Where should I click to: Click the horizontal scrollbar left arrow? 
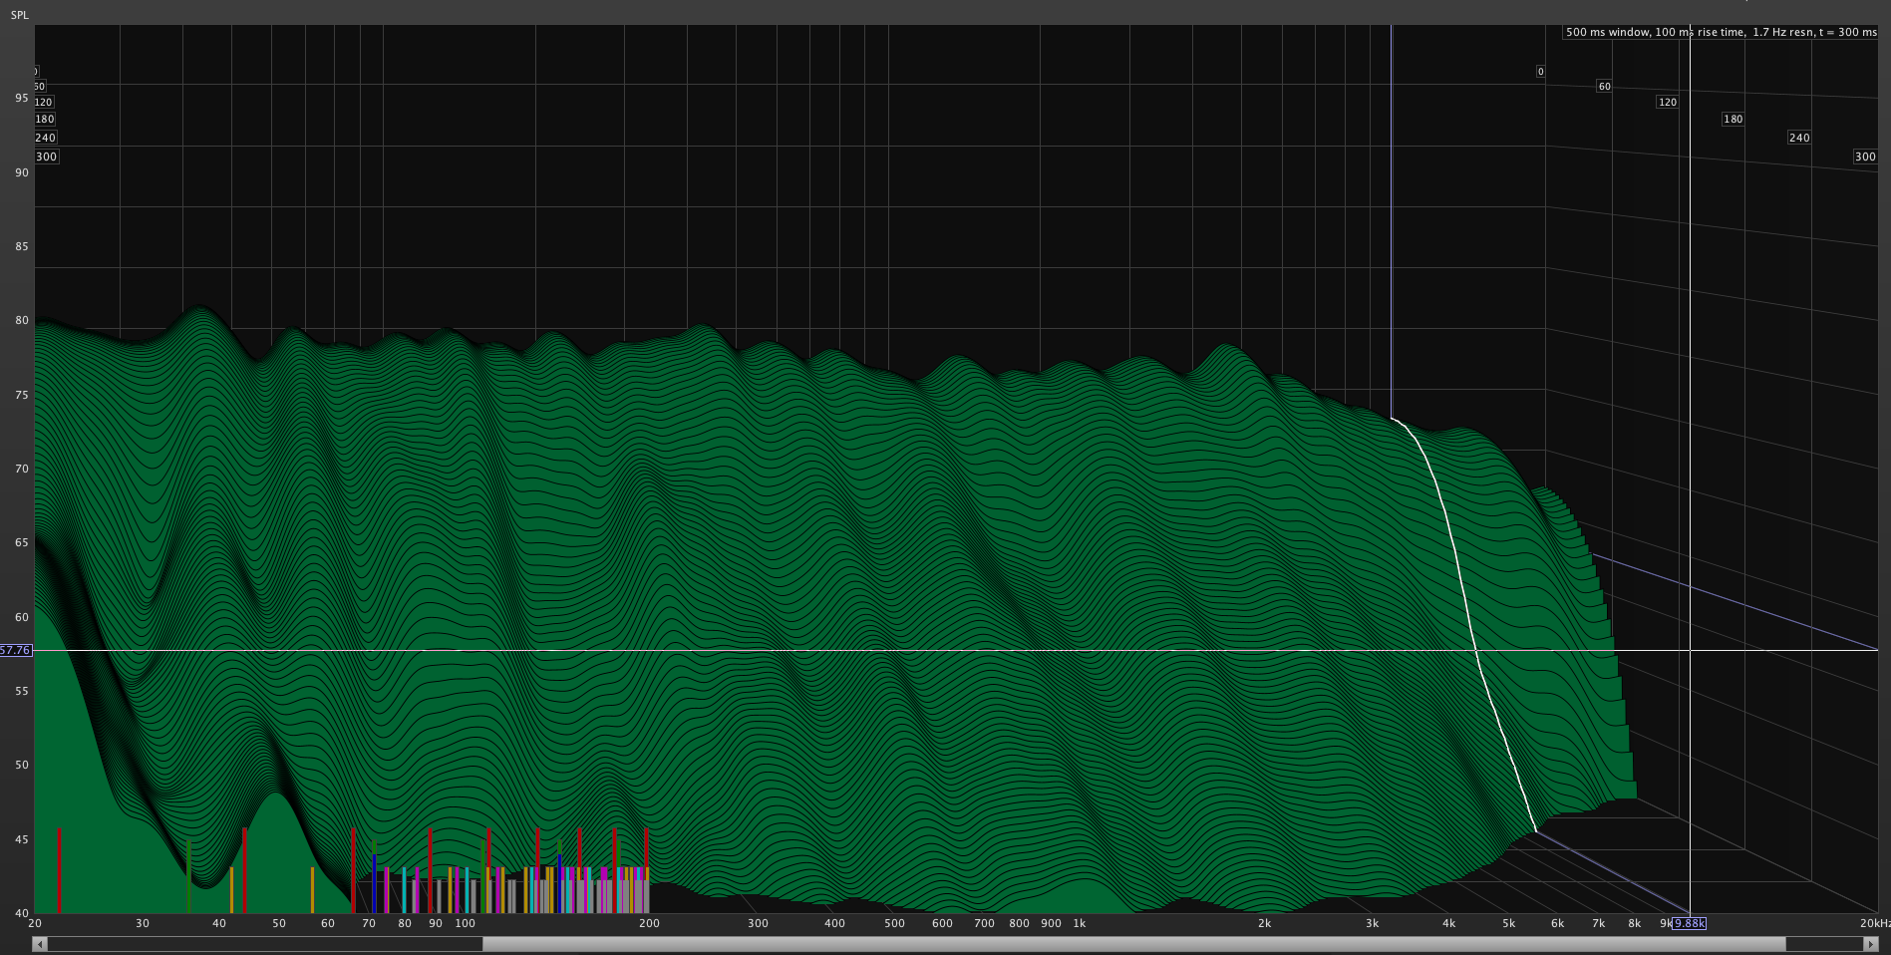tap(40, 944)
